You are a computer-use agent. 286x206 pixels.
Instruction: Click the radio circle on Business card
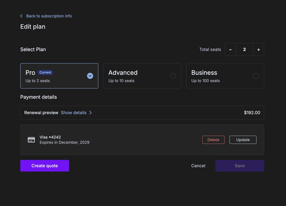(x=256, y=76)
